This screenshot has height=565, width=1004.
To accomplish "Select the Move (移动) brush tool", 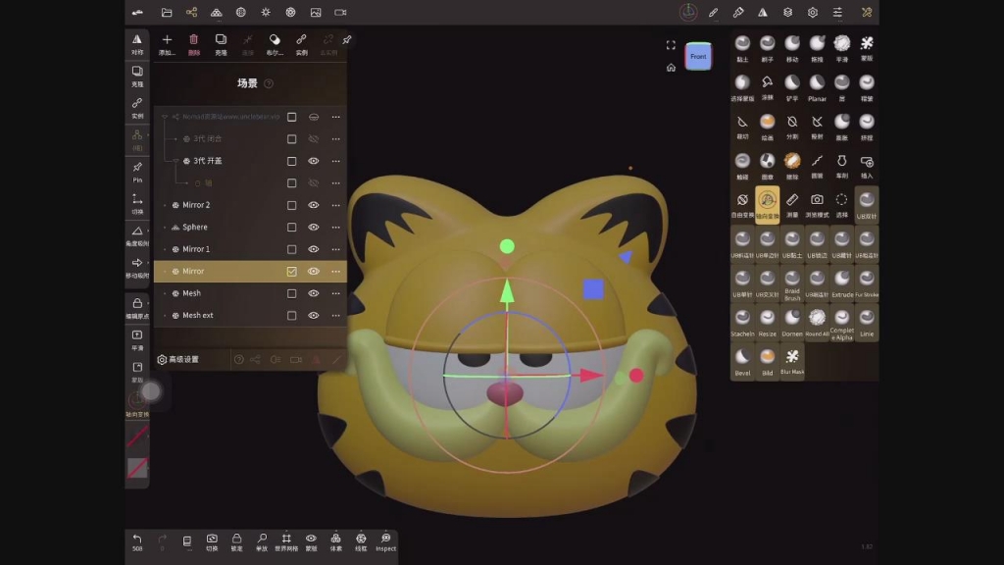I will (792, 48).
